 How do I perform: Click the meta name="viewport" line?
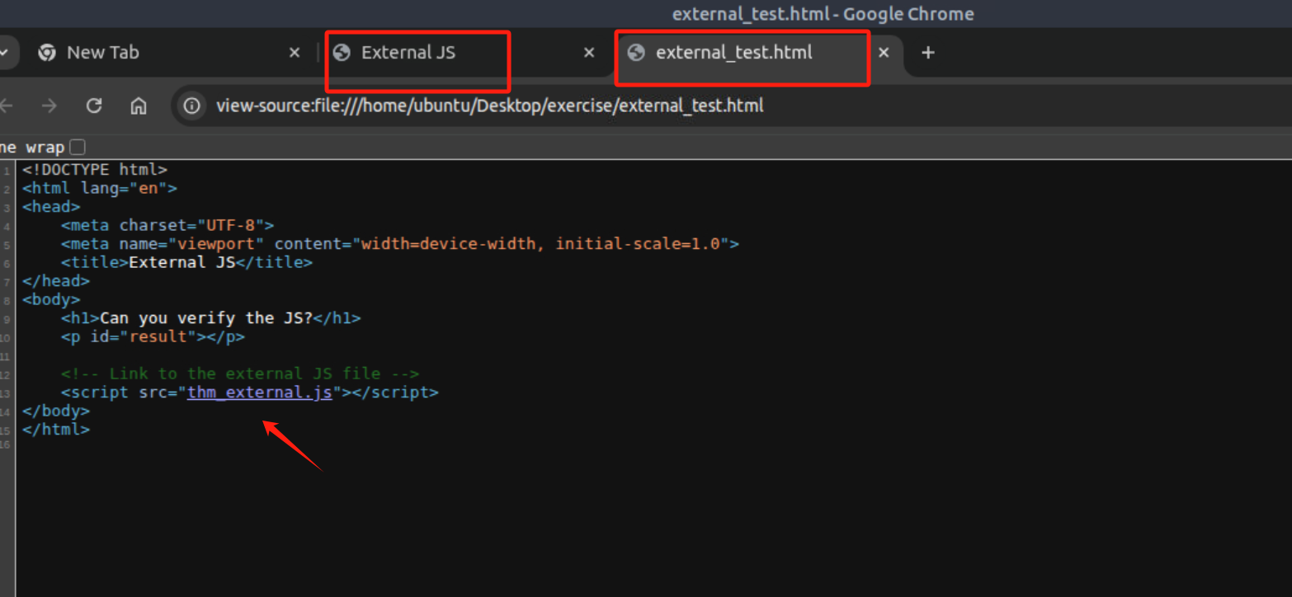(400, 244)
